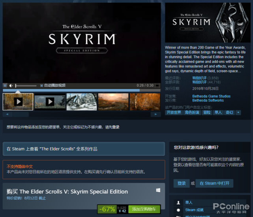Click the Windows platform icon

(x=158, y=191)
